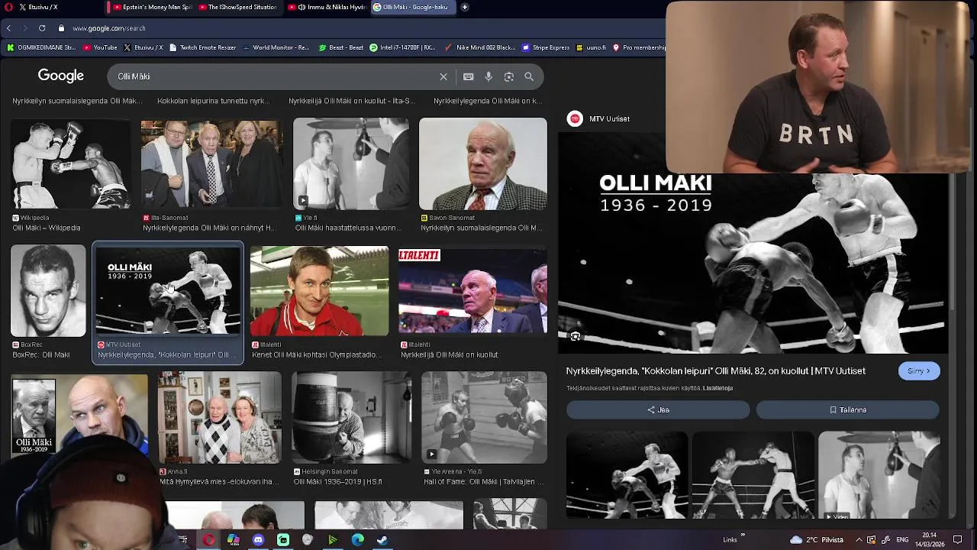The width and height of the screenshot is (977, 550).
Task: Launch Microsoft Edge from the taskbar
Action: (x=357, y=540)
